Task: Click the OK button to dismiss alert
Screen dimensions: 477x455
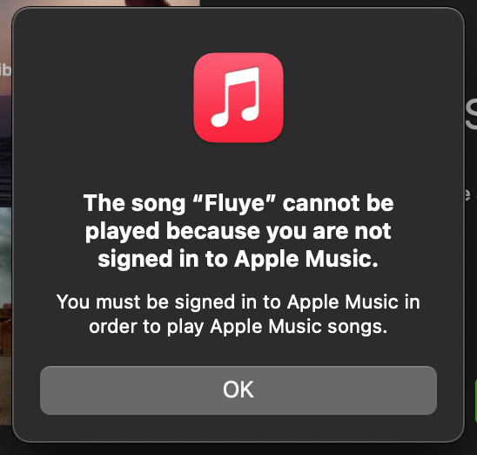Action: pyautogui.click(x=238, y=390)
